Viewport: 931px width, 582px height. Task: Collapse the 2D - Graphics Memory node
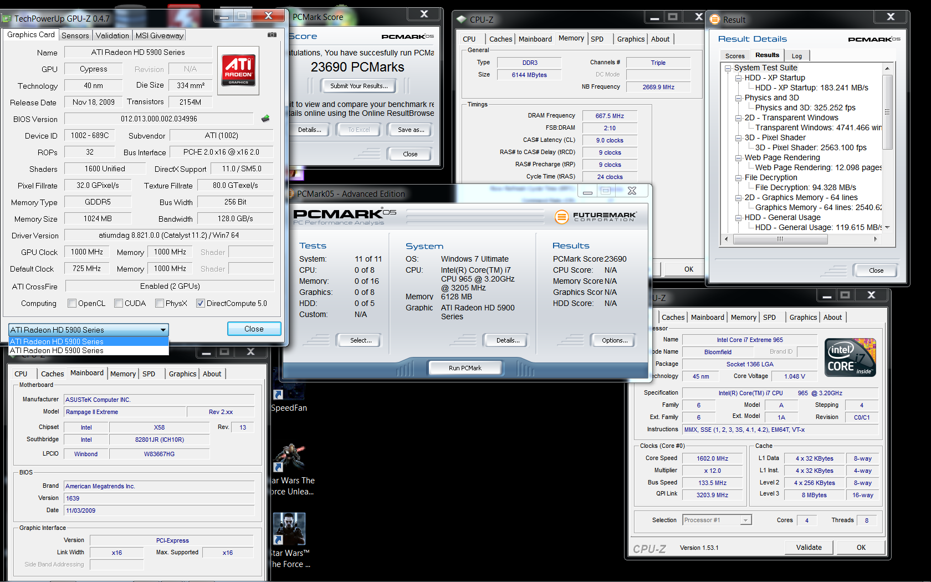point(739,198)
